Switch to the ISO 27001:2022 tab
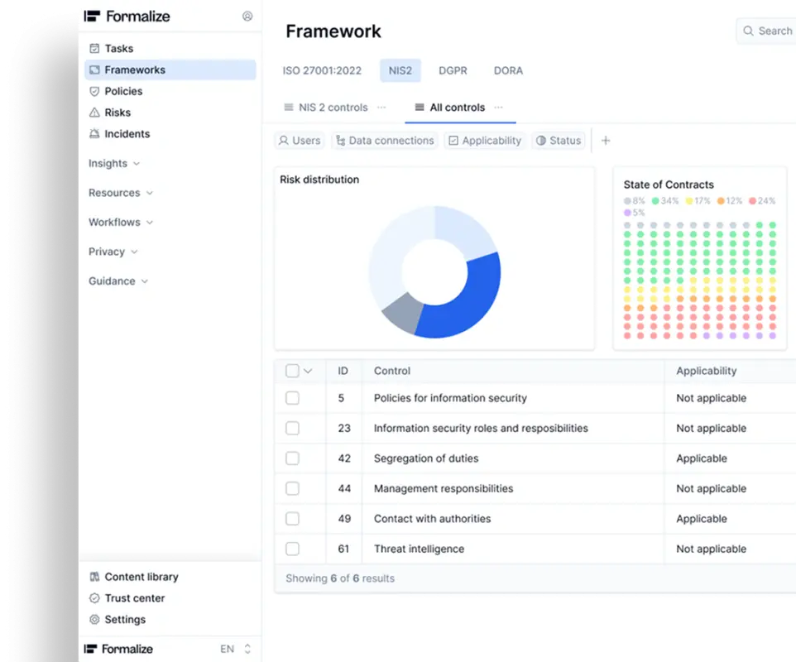This screenshot has height=662, width=796. pyautogui.click(x=322, y=71)
